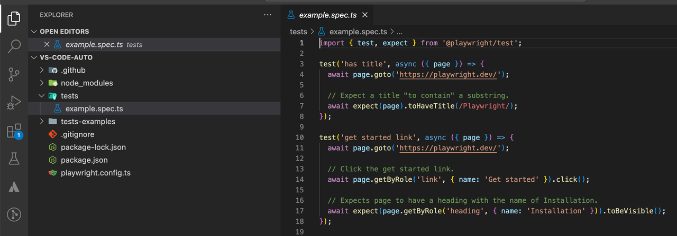The width and height of the screenshot is (677, 236).
Task: Open the Search view in the activity bar
Action: (14, 46)
